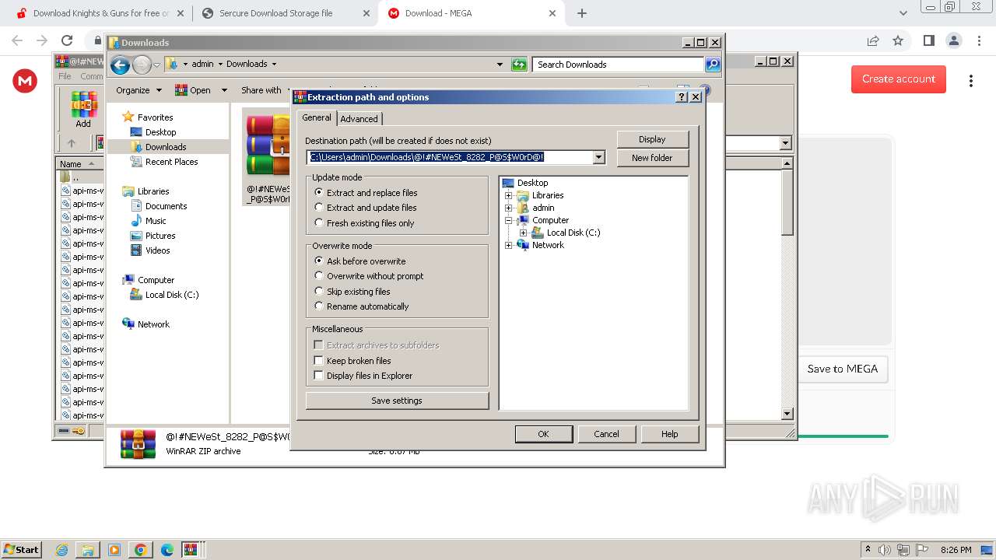Click the Action Center flag tray icon
996x560 pixels.
[923, 550]
